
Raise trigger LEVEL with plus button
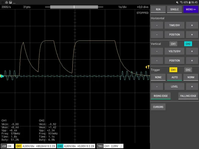[192, 87]
